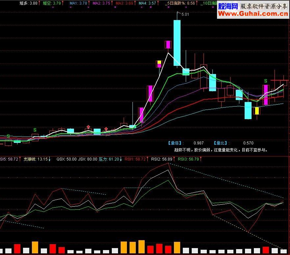290x255 pixels.
Task: Select the MA2: 3.75 label
Action: (101, 3)
